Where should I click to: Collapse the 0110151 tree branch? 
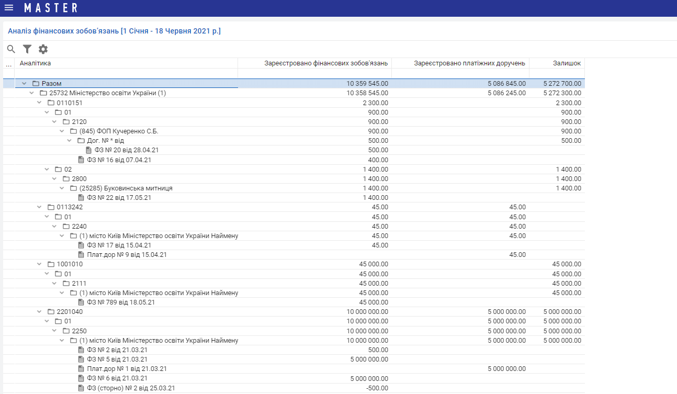point(39,103)
